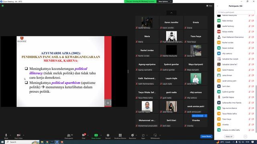Toggle the Salsabila Nur Azizah mic icon
The height and width of the screenshot is (144, 257).
249,59
